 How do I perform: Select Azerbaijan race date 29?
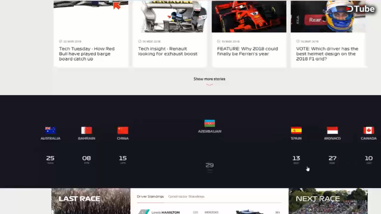tap(210, 165)
